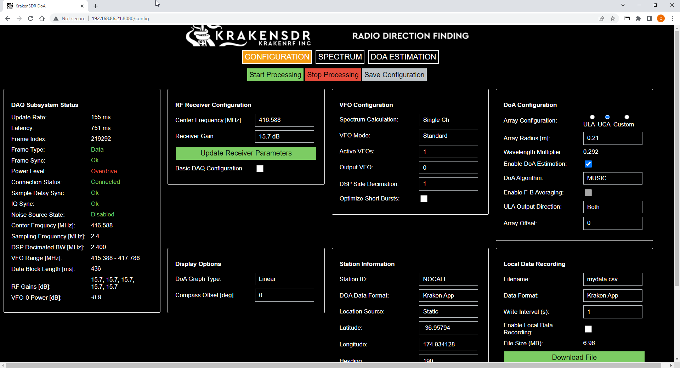Click Latitude input field
Image resolution: width=680 pixels, height=368 pixels.
[x=448, y=328]
